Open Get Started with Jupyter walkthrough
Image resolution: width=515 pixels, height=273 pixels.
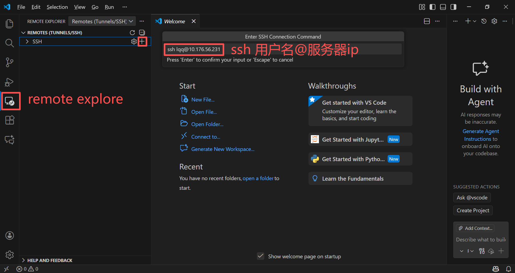[x=360, y=139]
